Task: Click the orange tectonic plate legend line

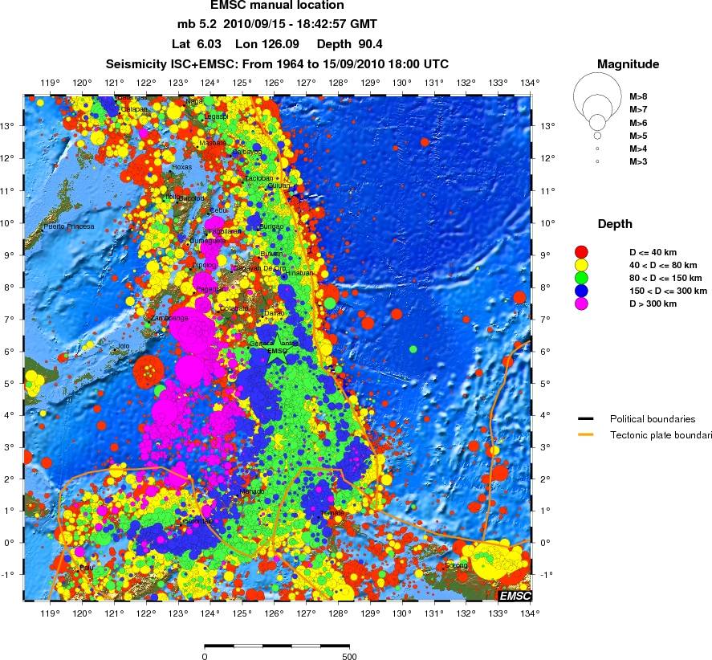Action: click(x=586, y=435)
